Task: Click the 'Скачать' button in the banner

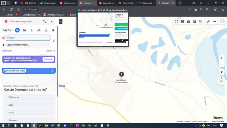Action: click(48, 59)
